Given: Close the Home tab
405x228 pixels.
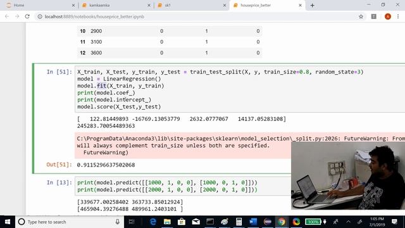Looking at the screenshot, I should tap(73, 5).
